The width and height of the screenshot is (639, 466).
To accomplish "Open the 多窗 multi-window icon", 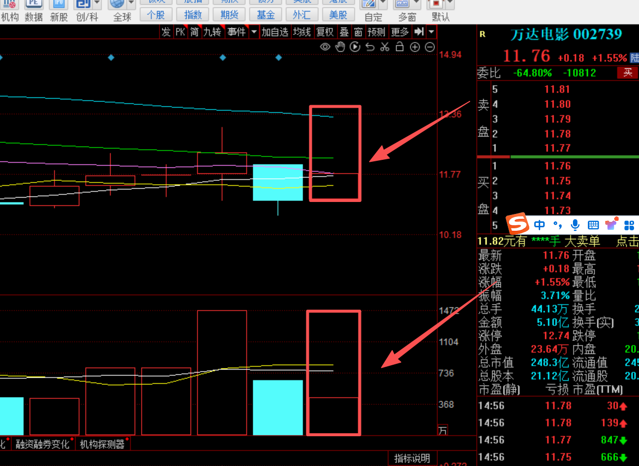I will click(402, 4).
